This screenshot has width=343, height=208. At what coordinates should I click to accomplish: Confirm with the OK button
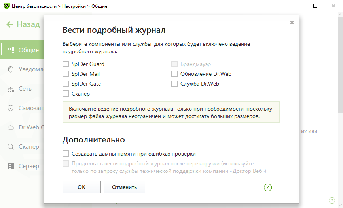click(81, 187)
